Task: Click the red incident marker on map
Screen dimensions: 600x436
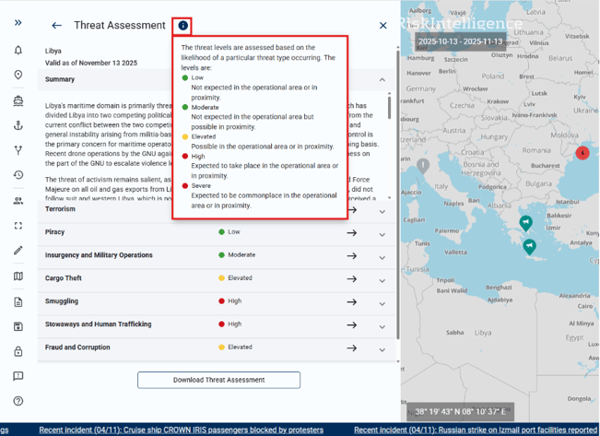Action: (582, 152)
